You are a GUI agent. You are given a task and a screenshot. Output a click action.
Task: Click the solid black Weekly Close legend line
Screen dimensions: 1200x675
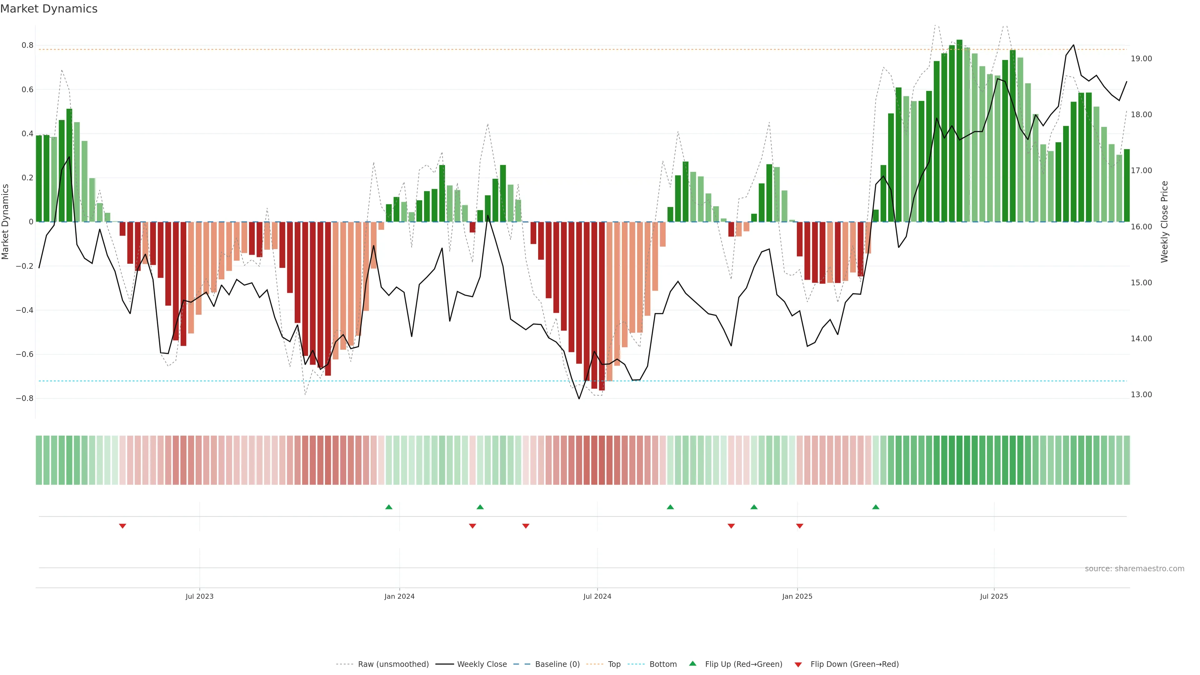tap(444, 664)
